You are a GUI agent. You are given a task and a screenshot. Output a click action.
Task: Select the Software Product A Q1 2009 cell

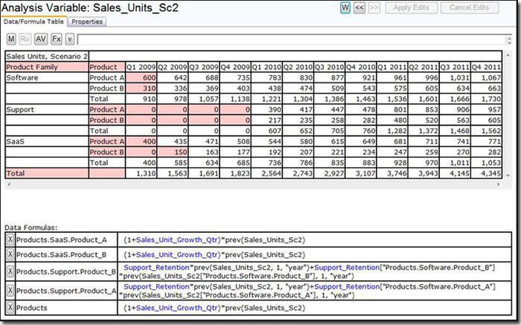click(x=141, y=77)
